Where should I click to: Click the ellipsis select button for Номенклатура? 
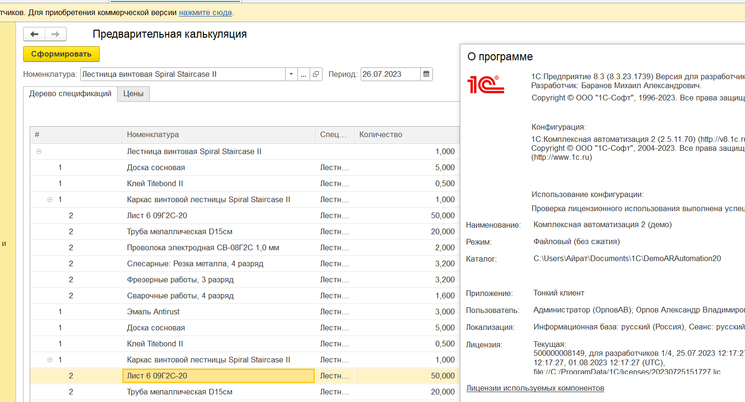[x=304, y=74]
